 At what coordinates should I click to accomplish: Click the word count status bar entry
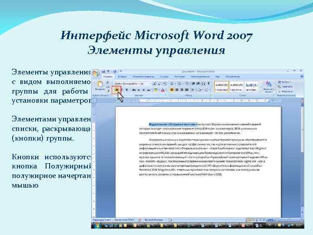click(x=125, y=220)
